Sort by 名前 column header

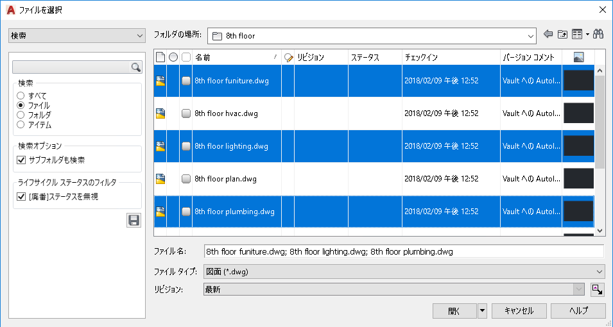point(236,58)
